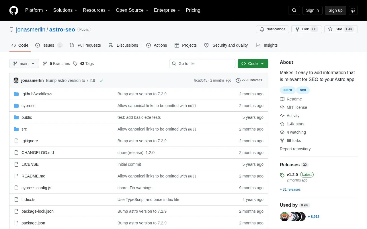367x229 pixels.
Task: Open the README.md file
Action: 33,176
